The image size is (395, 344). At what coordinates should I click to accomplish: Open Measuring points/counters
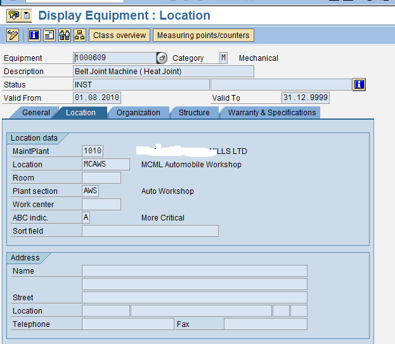204,35
